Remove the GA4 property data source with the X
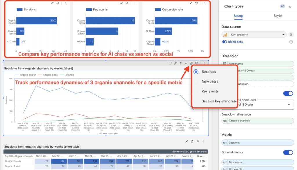Image resolution: width=297 pixels, height=170 pixels. point(291,35)
